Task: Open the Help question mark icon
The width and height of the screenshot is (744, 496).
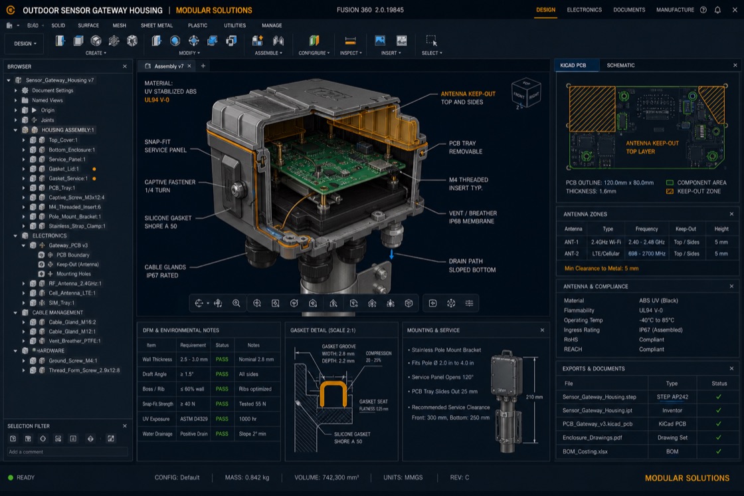Action: point(703,10)
